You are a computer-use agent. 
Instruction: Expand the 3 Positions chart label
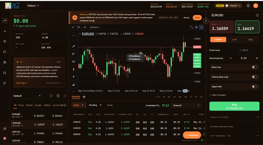(x=135, y=56)
